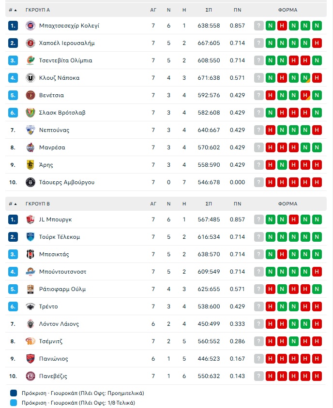Click the dark blue Προημιτελικά legend swatch
Image resolution: width=333 pixels, height=408 pixels.
point(13,393)
